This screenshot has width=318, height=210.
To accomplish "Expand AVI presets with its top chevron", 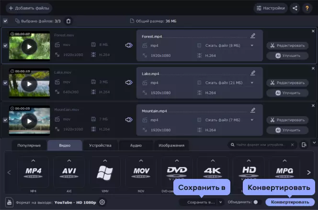I will (x=69, y=161).
